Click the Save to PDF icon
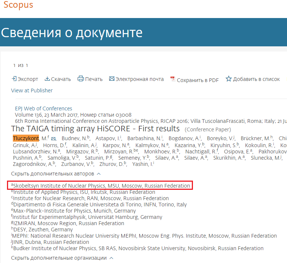Image resolution: width=287 pixels, height=263 pixels. [x=172, y=79]
